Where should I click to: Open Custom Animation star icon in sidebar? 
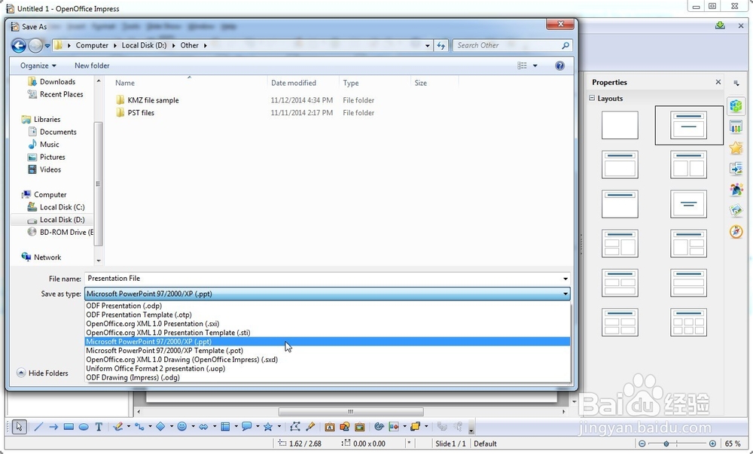pos(736,148)
